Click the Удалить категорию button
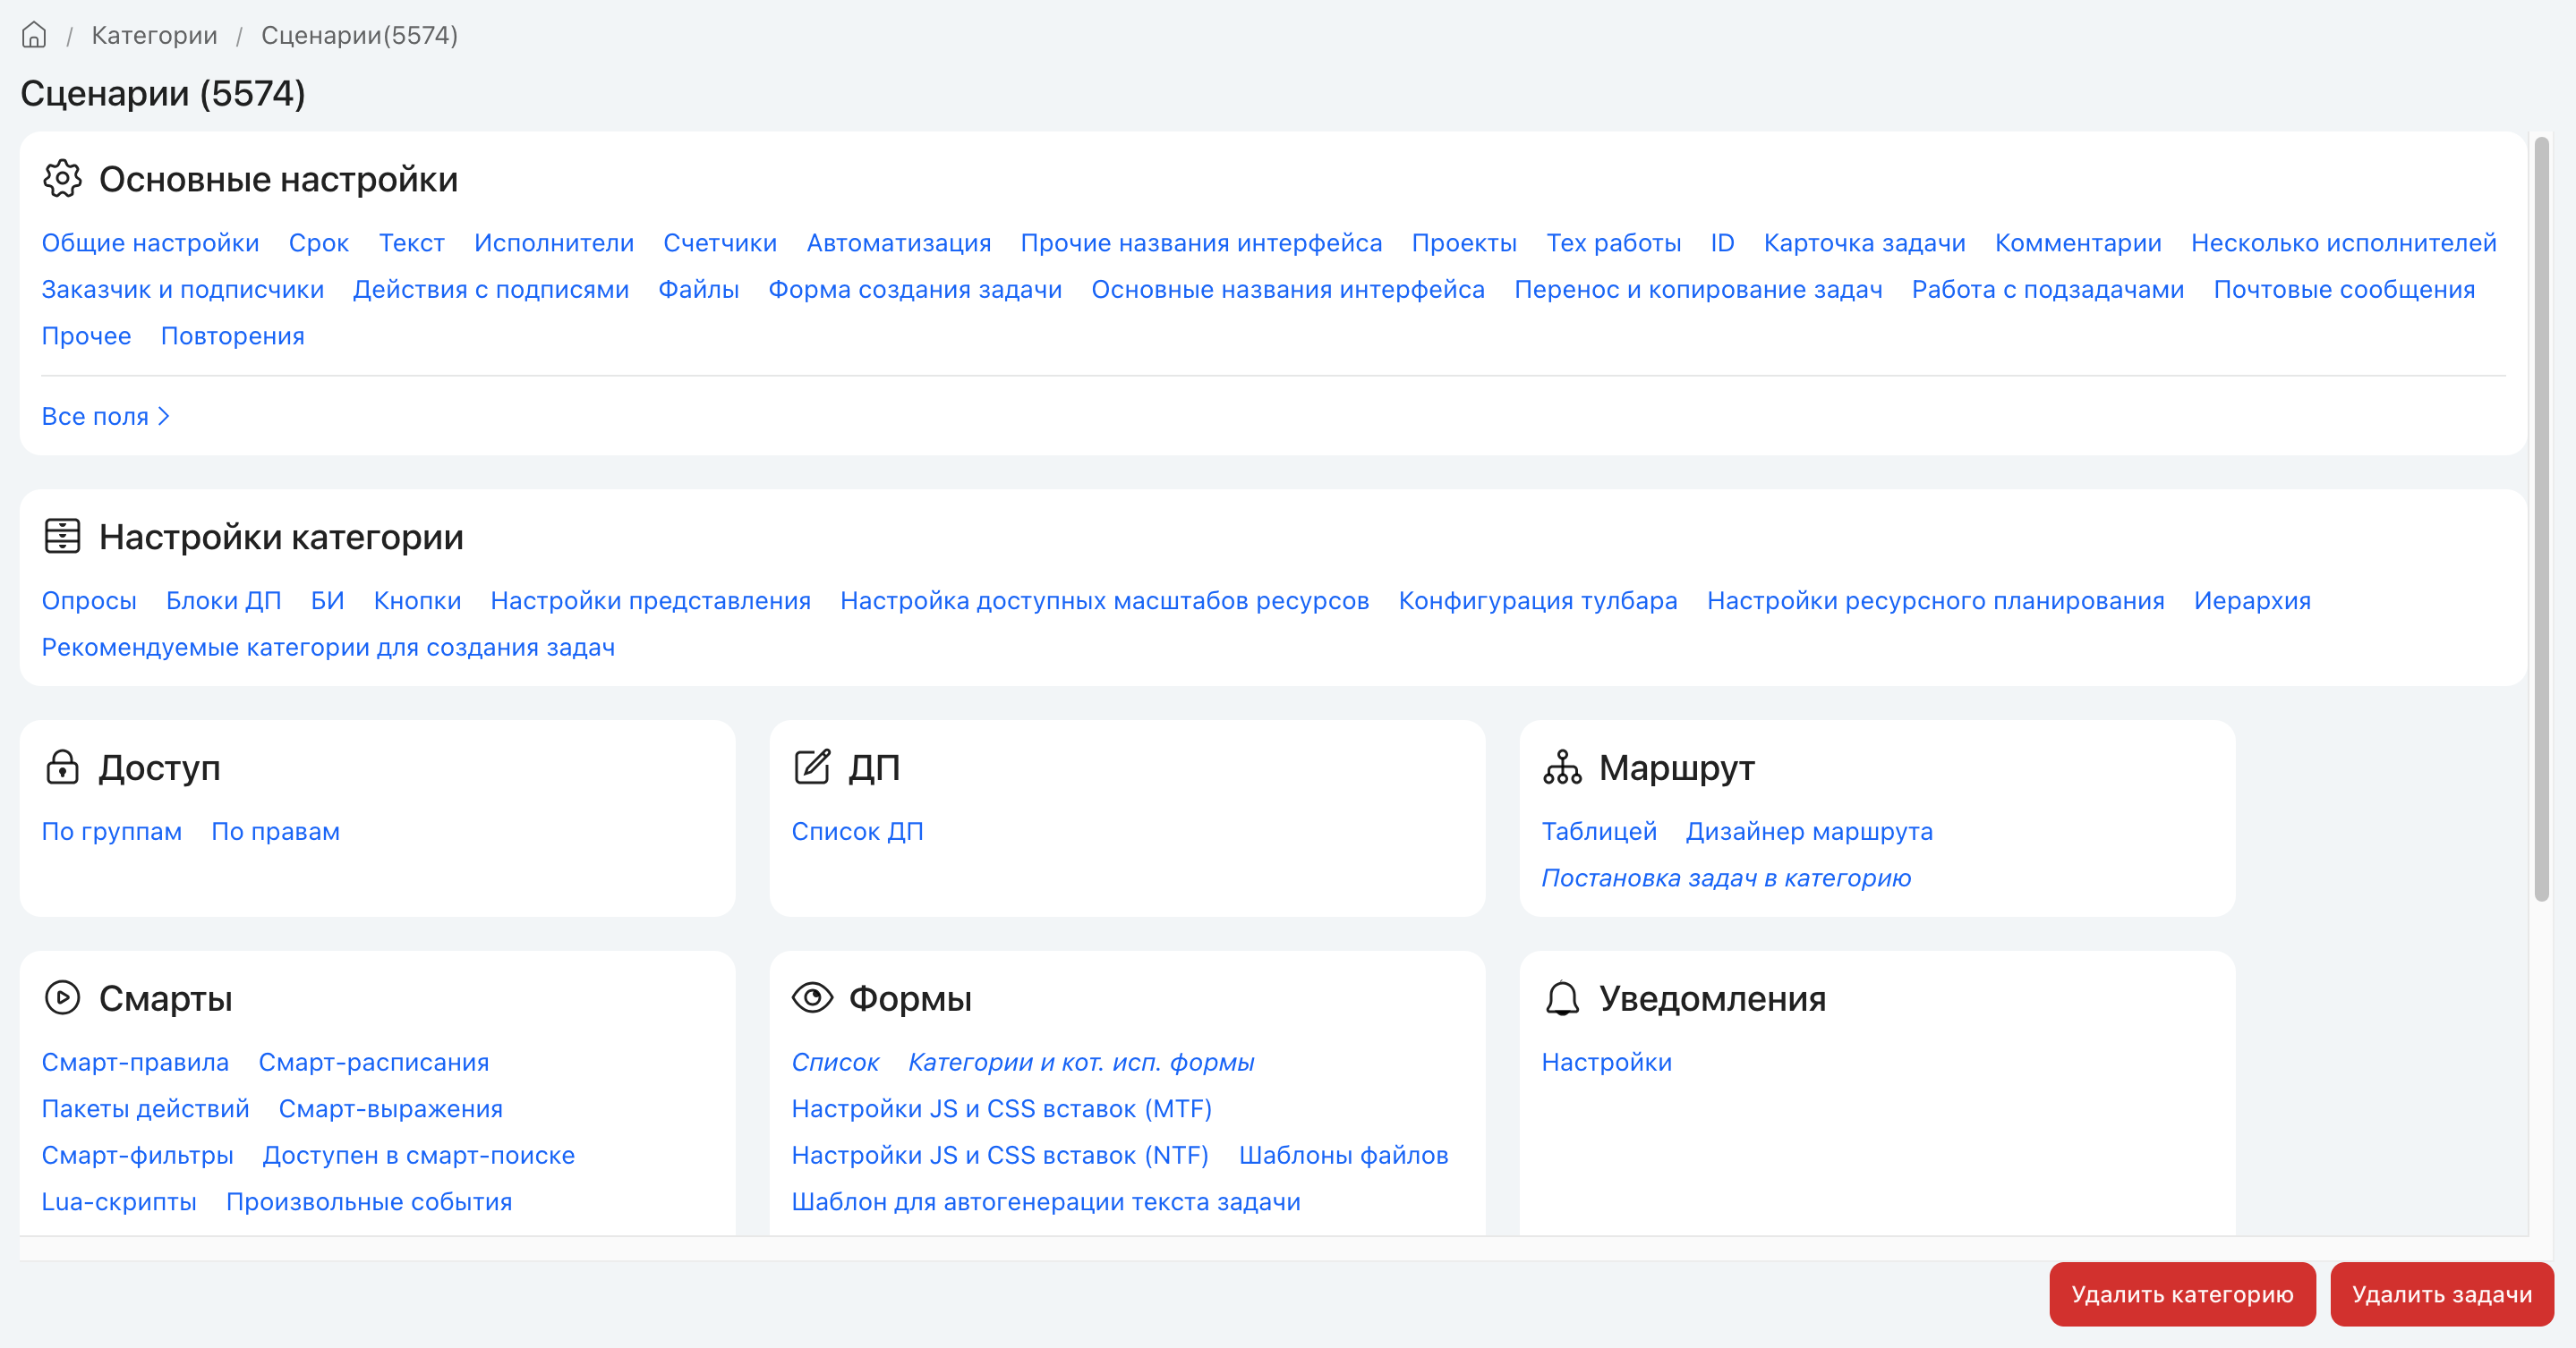 pyautogui.click(x=2182, y=1294)
